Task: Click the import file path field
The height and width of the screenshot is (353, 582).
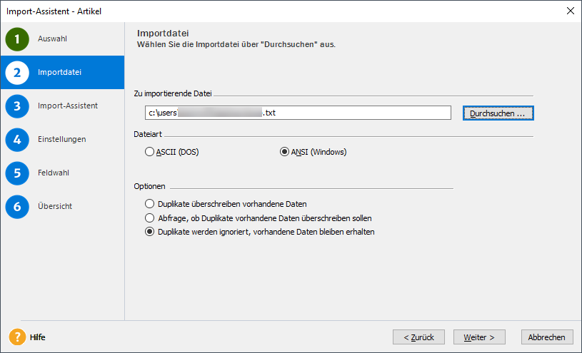Action: 297,113
